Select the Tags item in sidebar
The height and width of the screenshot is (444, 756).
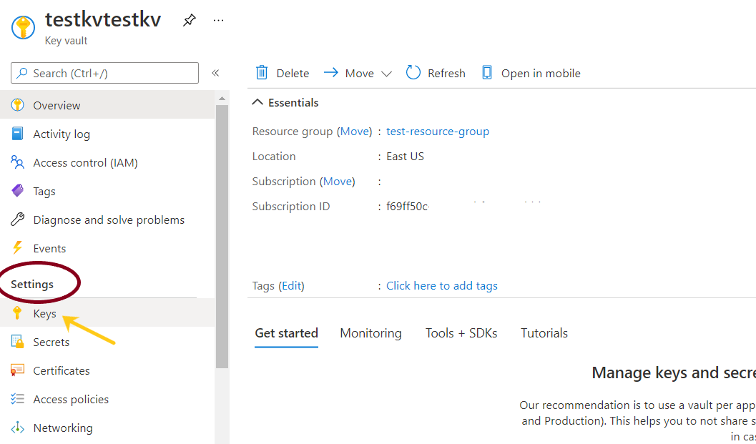click(44, 192)
